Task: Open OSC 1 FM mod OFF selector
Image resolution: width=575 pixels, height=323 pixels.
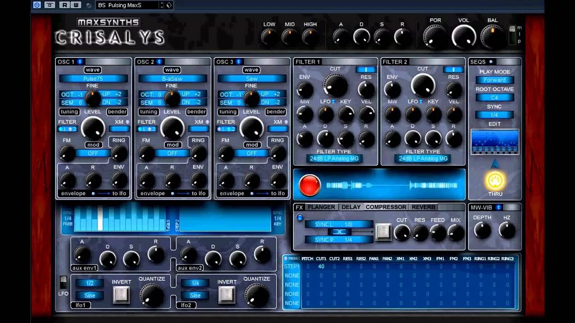Action: coord(93,153)
